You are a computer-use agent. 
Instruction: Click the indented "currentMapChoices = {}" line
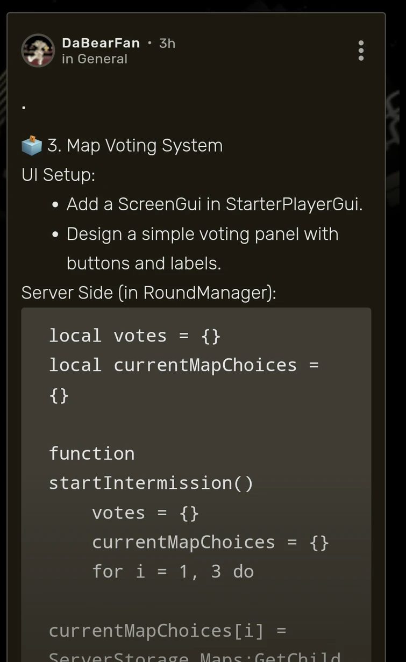pos(210,542)
